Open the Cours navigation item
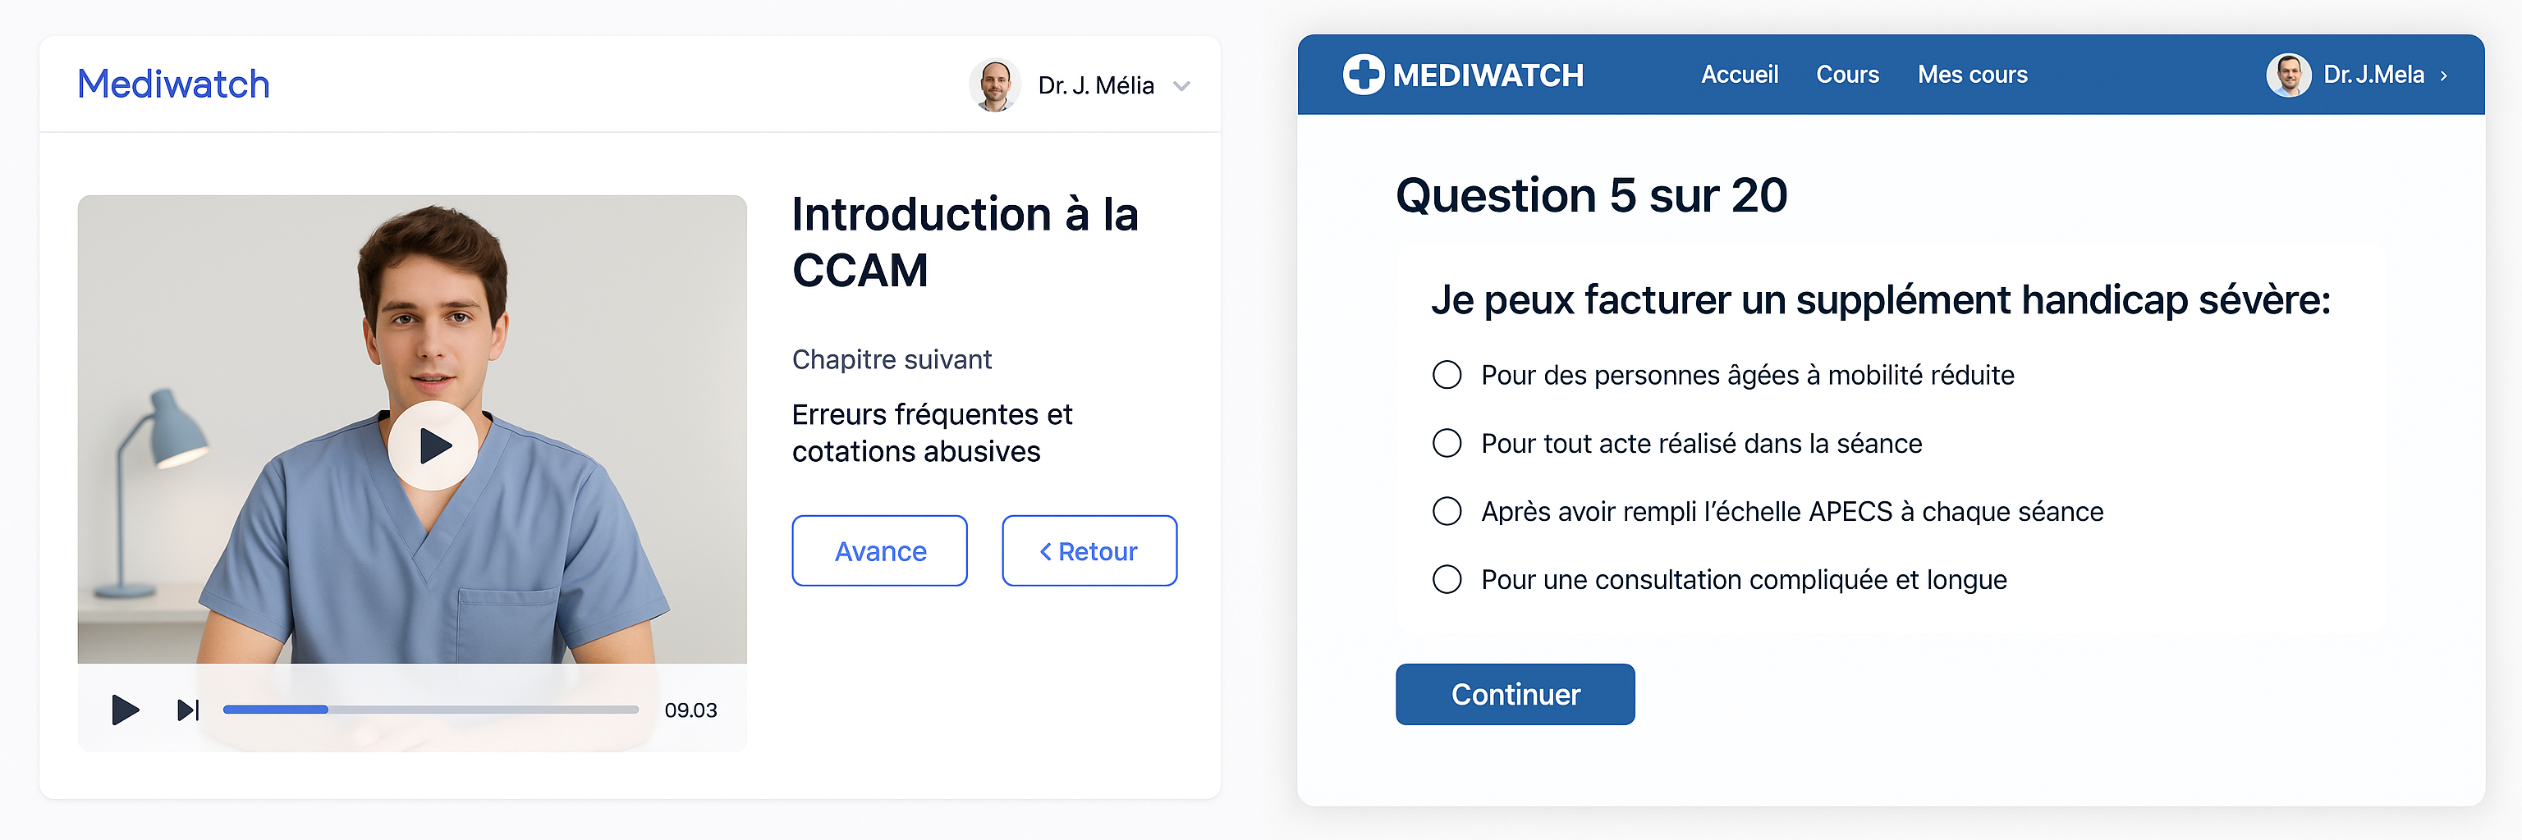Screen dimensions: 2522x840 (1846, 75)
